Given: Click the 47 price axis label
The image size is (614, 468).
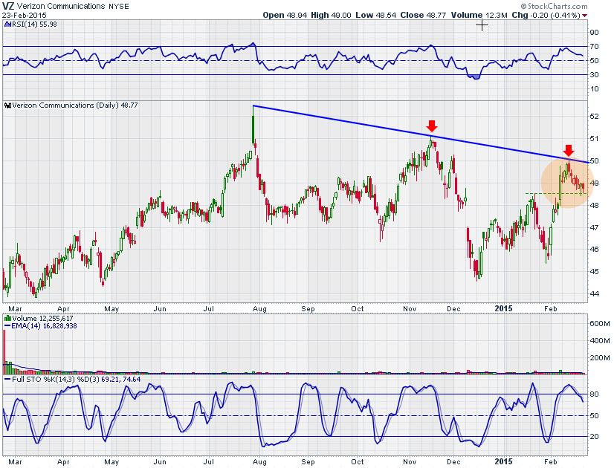Looking at the screenshot, I should click(x=595, y=227).
